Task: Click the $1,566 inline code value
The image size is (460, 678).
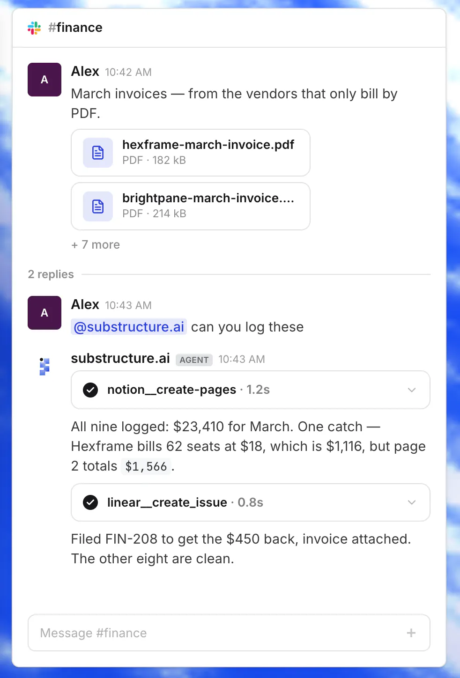Action: point(146,466)
